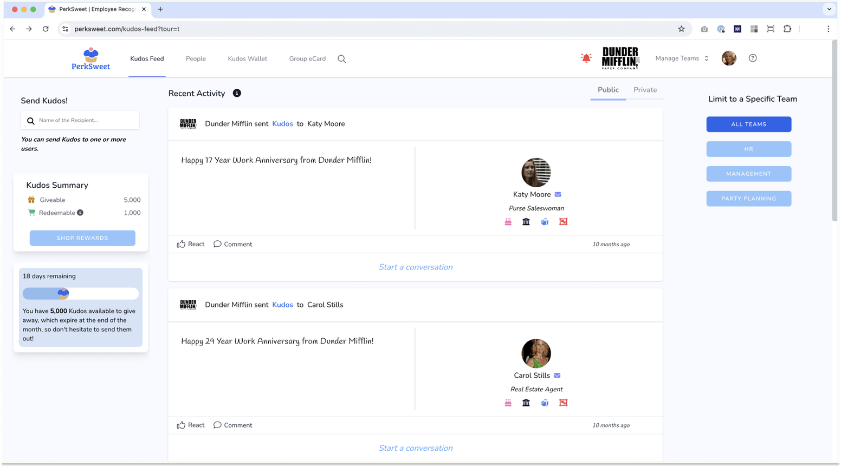Click the help question mark icon

pyautogui.click(x=753, y=58)
